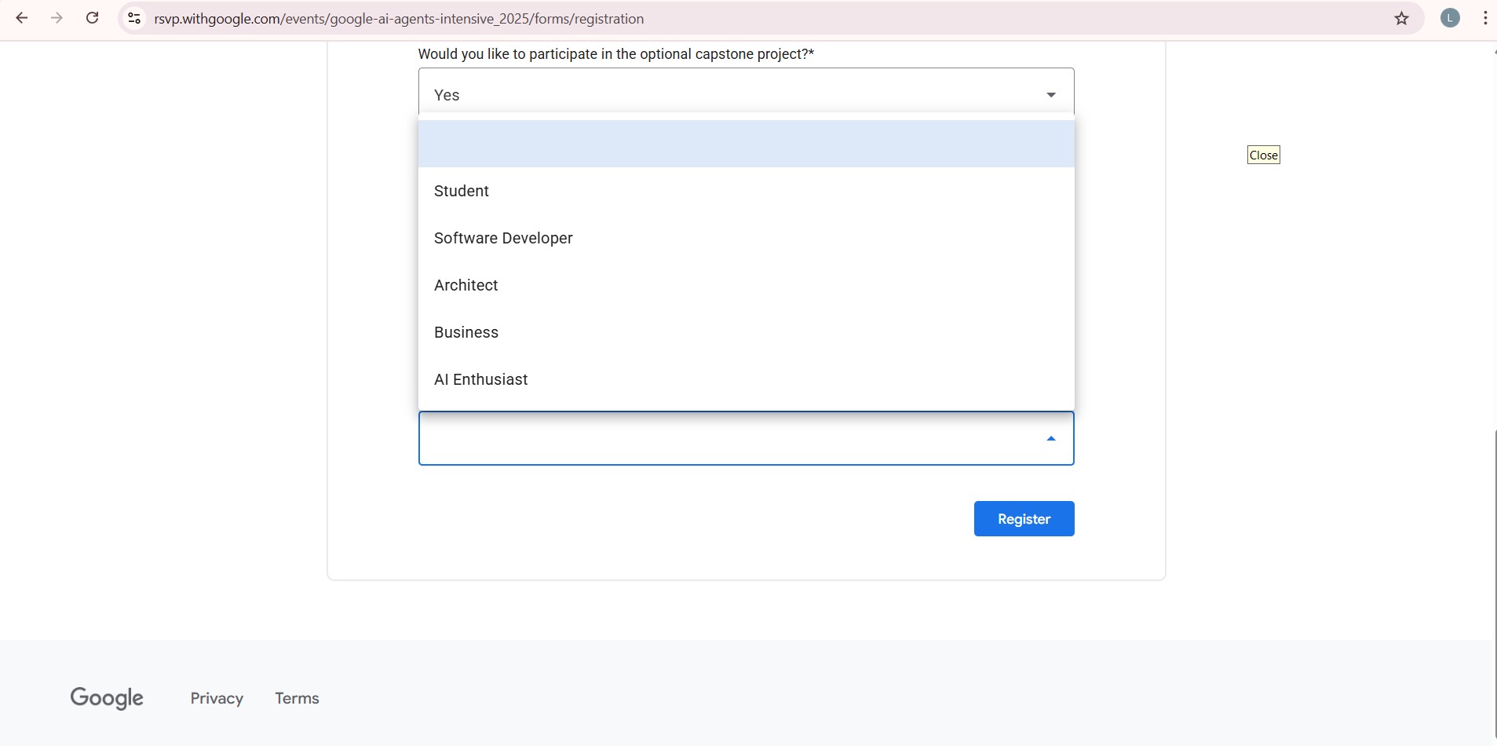The width and height of the screenshot is (1497, 746).
Task: Reload the registration page
Action: pyautogui.click(x=92, y=17)
